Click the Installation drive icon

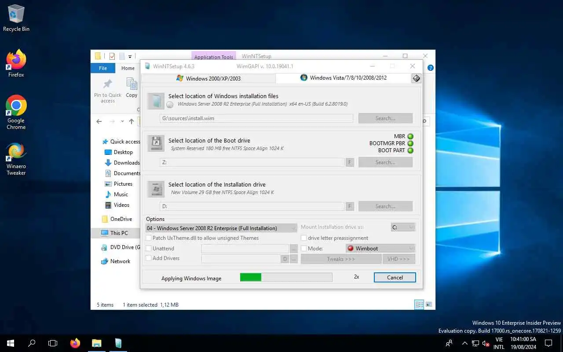click(x=156, y=189)
